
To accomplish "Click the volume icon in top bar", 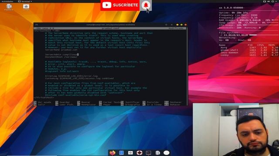I will (269, 1).
